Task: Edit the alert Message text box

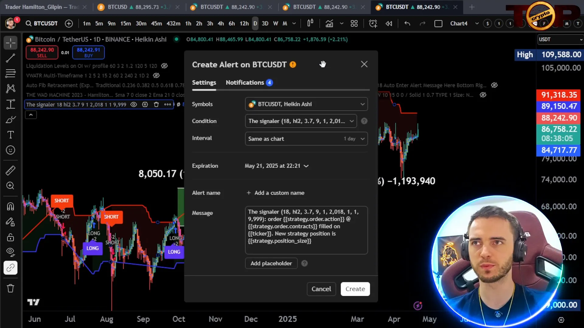Action: [306, 230]
